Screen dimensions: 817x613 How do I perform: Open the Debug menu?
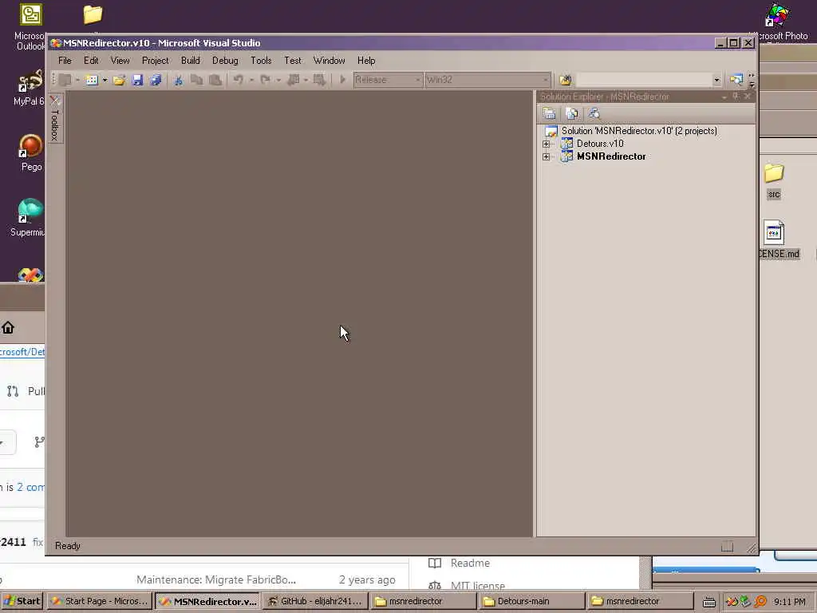[225, 61]
